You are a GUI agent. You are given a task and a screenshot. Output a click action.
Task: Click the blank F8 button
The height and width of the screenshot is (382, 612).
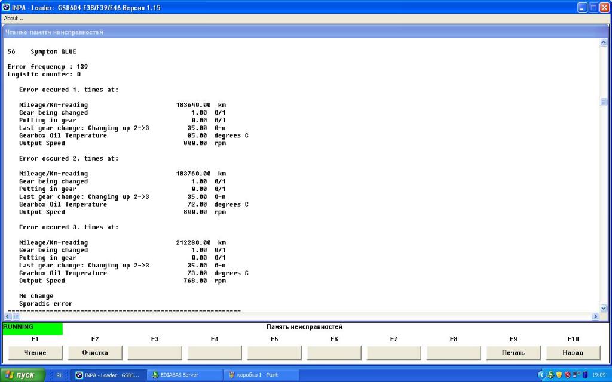coord(454,353)
